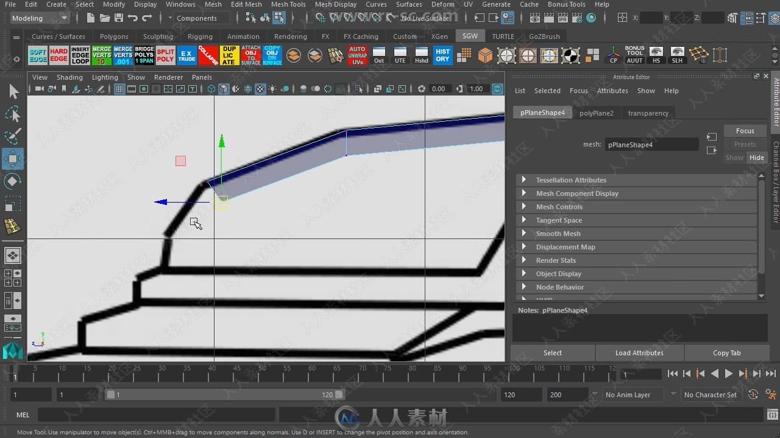Click the playback range slider bar

(x=224, y=395)
